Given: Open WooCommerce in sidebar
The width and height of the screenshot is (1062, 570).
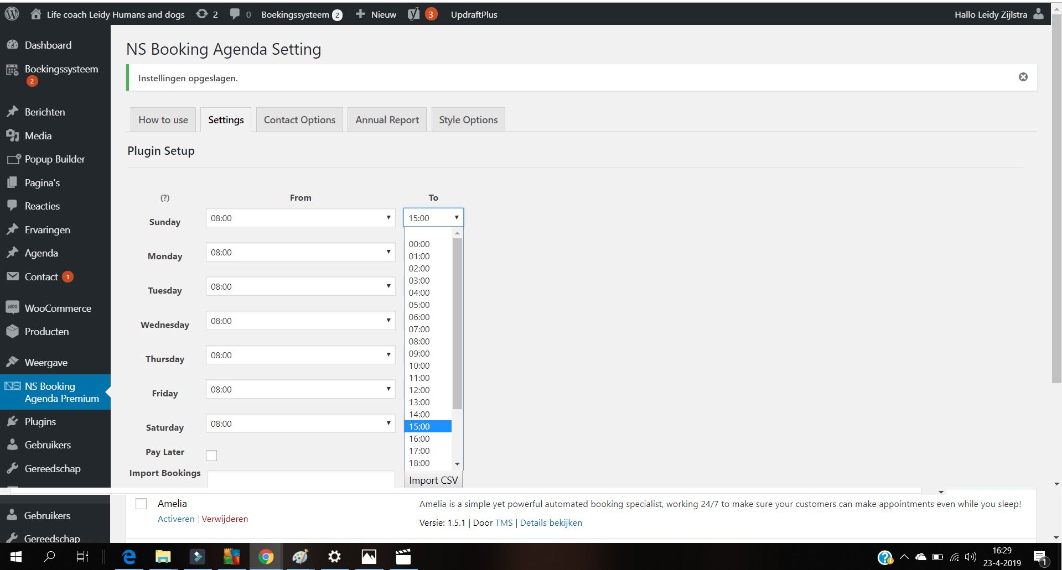Looking at the screenshot, I should coord(58,308).
